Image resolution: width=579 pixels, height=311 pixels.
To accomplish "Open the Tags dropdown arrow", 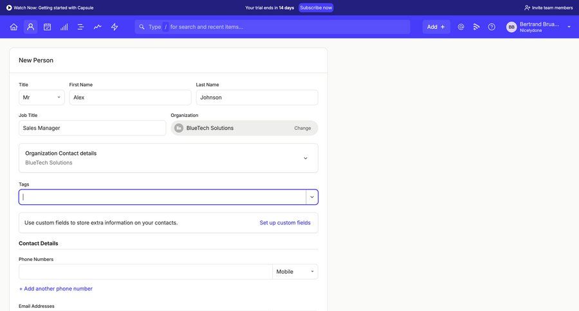I will tap(312, 197).
